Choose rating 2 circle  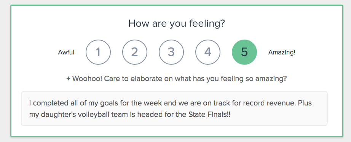(134, 52)
